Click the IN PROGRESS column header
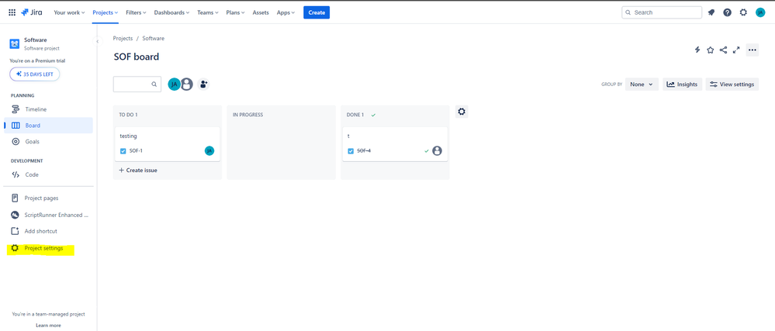 tap(247, 115)
